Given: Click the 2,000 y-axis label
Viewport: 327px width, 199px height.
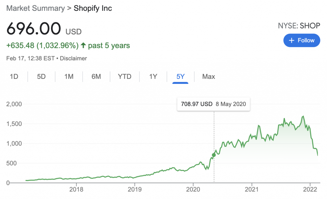Looking at the screenshot, I should 14,104.
